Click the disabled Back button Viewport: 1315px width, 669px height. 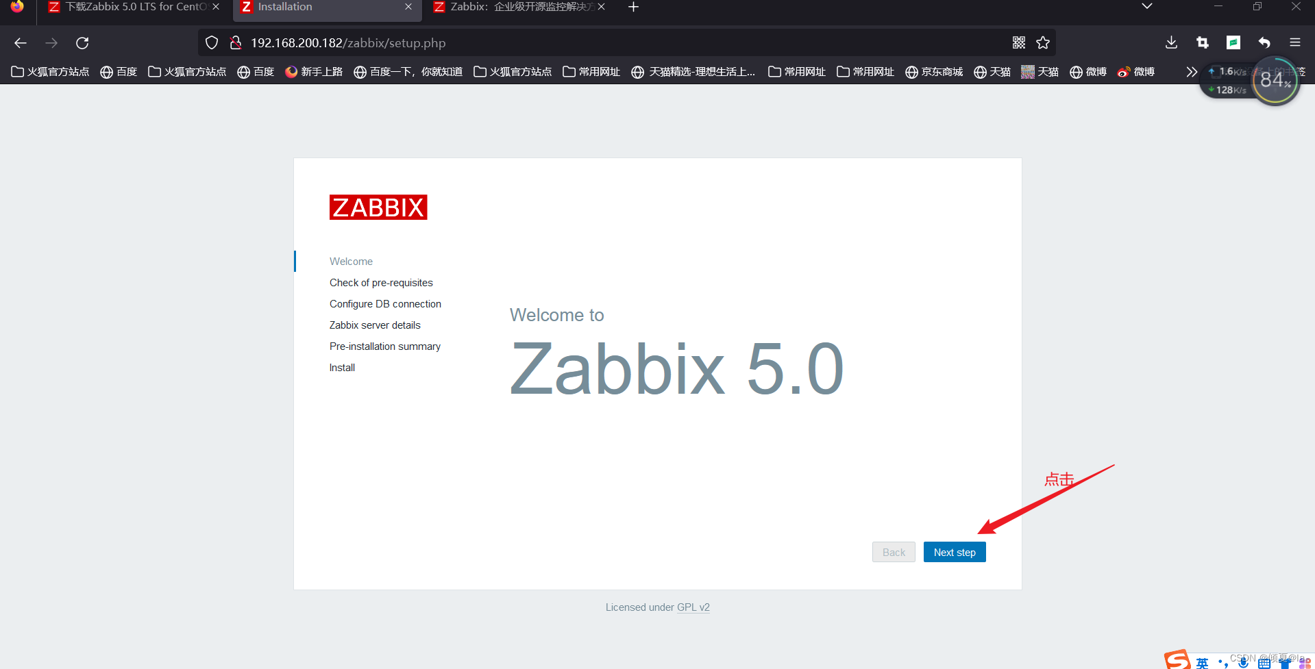point(894,552)
